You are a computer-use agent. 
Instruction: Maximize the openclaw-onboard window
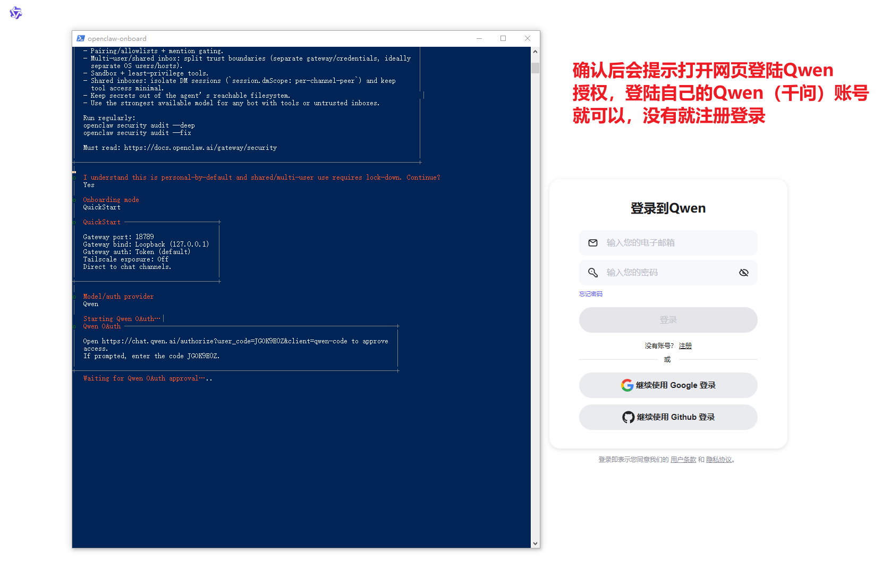click(503, 38)
